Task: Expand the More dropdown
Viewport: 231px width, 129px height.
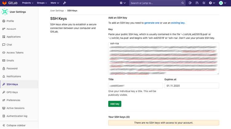Action: (x=55, y=3)
